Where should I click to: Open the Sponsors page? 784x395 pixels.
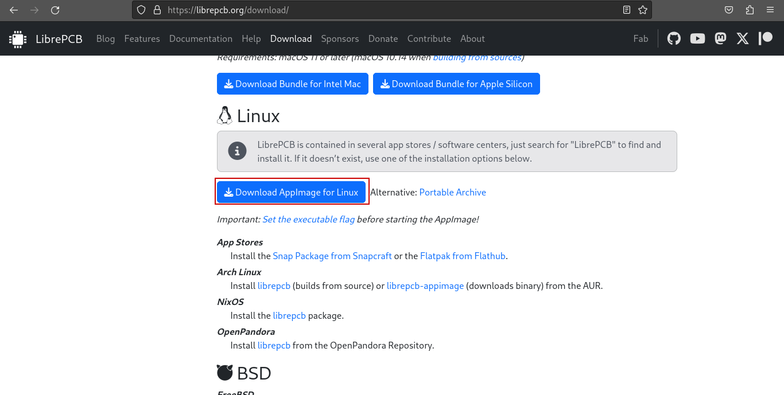[x=340, y=38]
